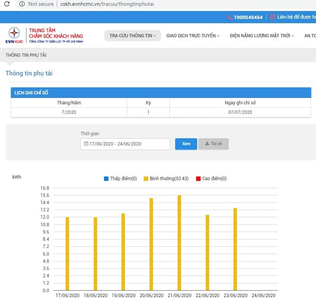Image resolution: width=316 pixels, height=307 pixels.
Task: Click the red phone hotline icon
Action: [x=230, y=18]
